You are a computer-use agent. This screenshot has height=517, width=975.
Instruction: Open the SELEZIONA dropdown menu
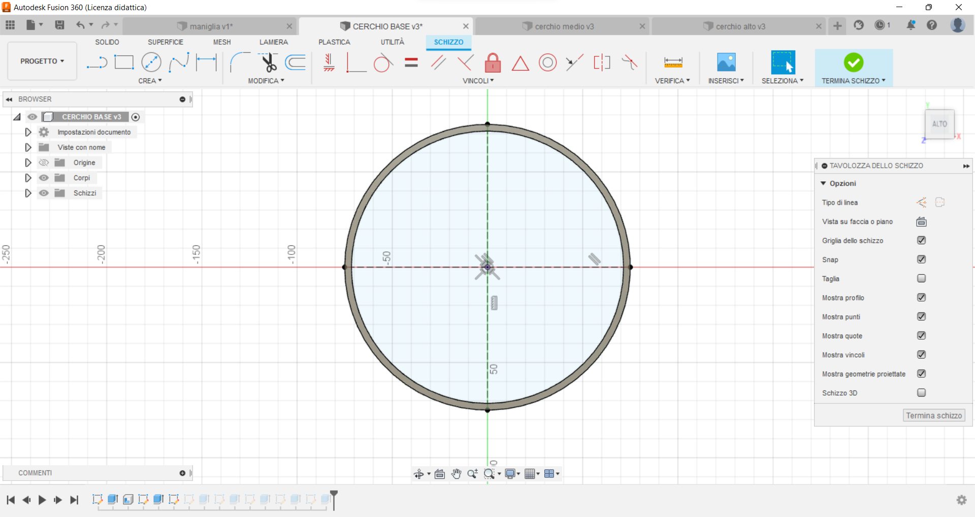[783, 80]
